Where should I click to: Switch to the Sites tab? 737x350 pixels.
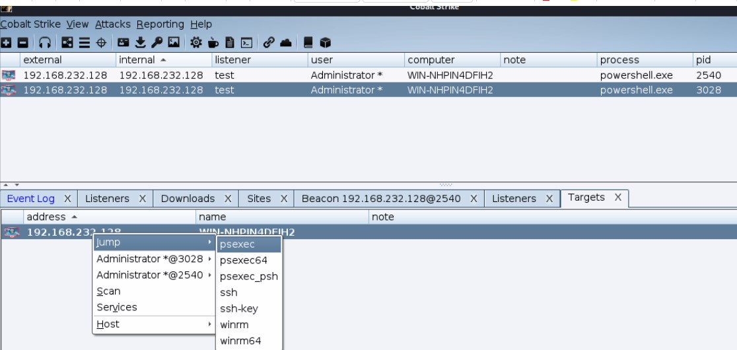259,199
